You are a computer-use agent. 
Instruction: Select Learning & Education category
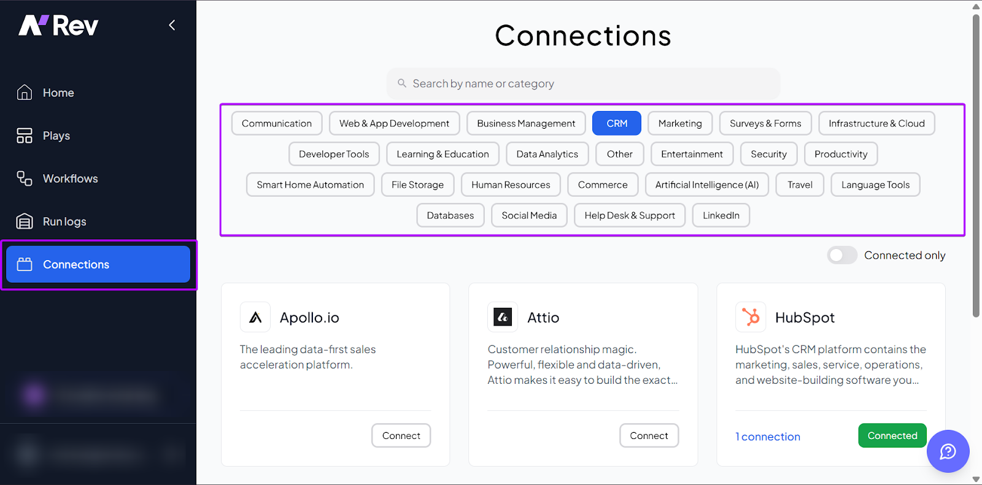(x=443, y=154)
